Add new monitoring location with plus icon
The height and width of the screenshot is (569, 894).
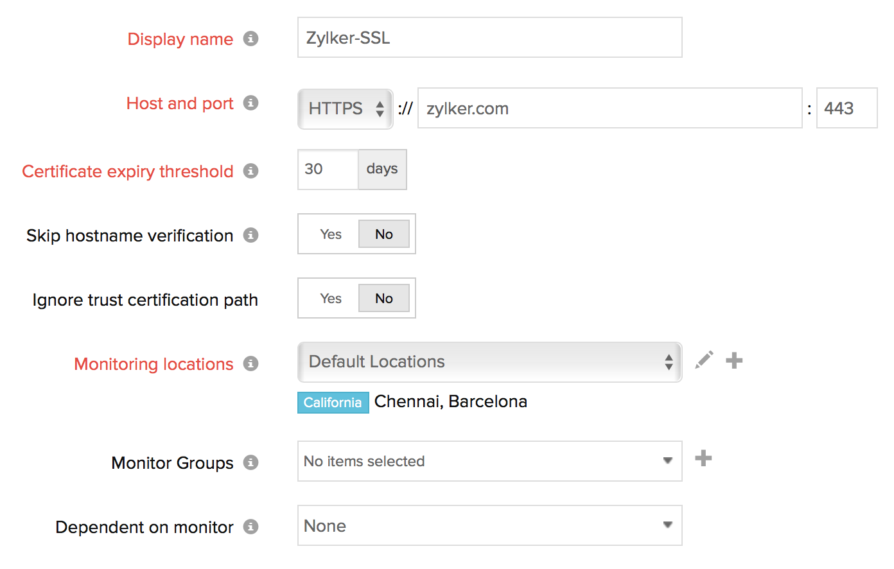pos(734,360)
